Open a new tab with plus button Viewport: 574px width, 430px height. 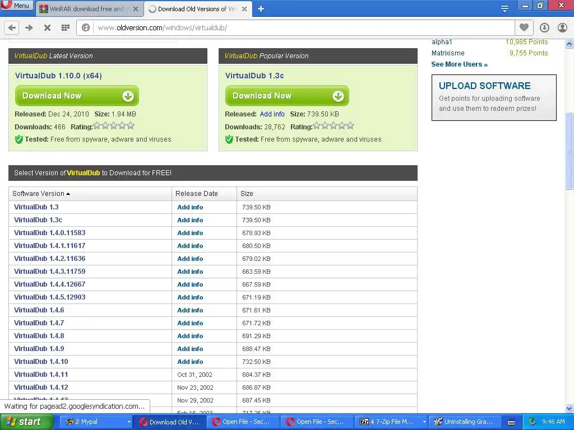click(261, 9)
